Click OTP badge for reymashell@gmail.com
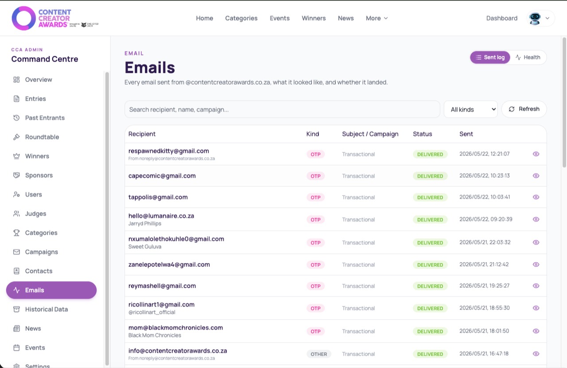 (315, 286)
